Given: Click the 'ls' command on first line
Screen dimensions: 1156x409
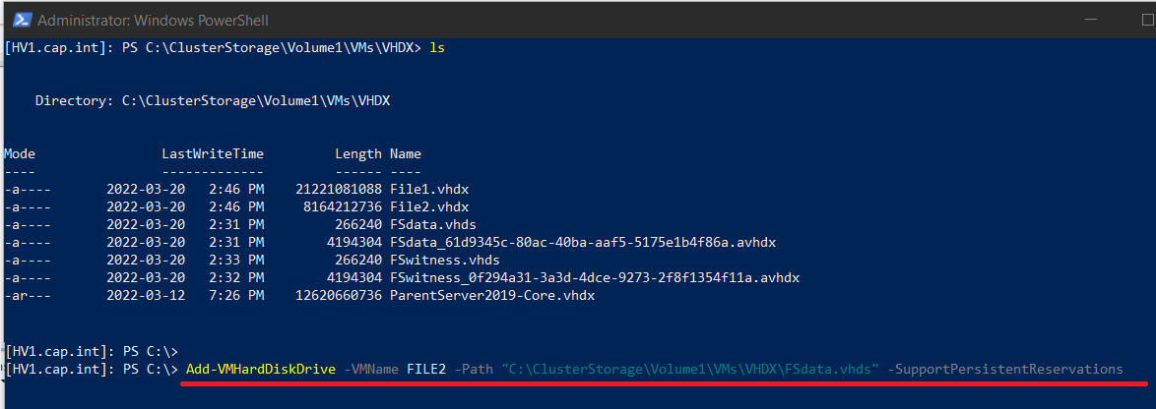Looking at the screenshot, I should point(437,48).
